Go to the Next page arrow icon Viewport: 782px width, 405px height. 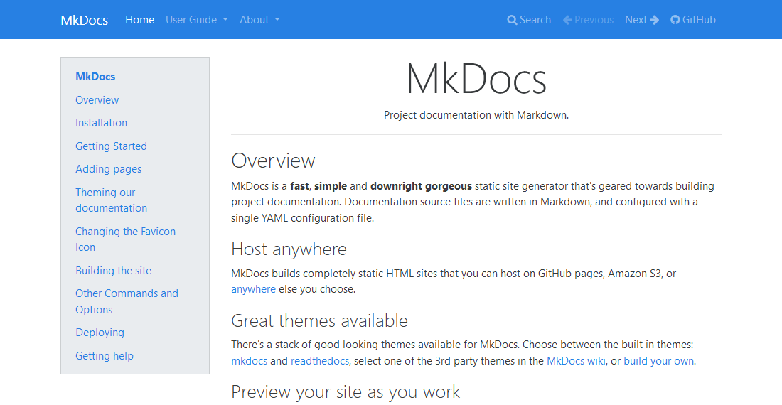pyautogui.click(x=654, y=20)
